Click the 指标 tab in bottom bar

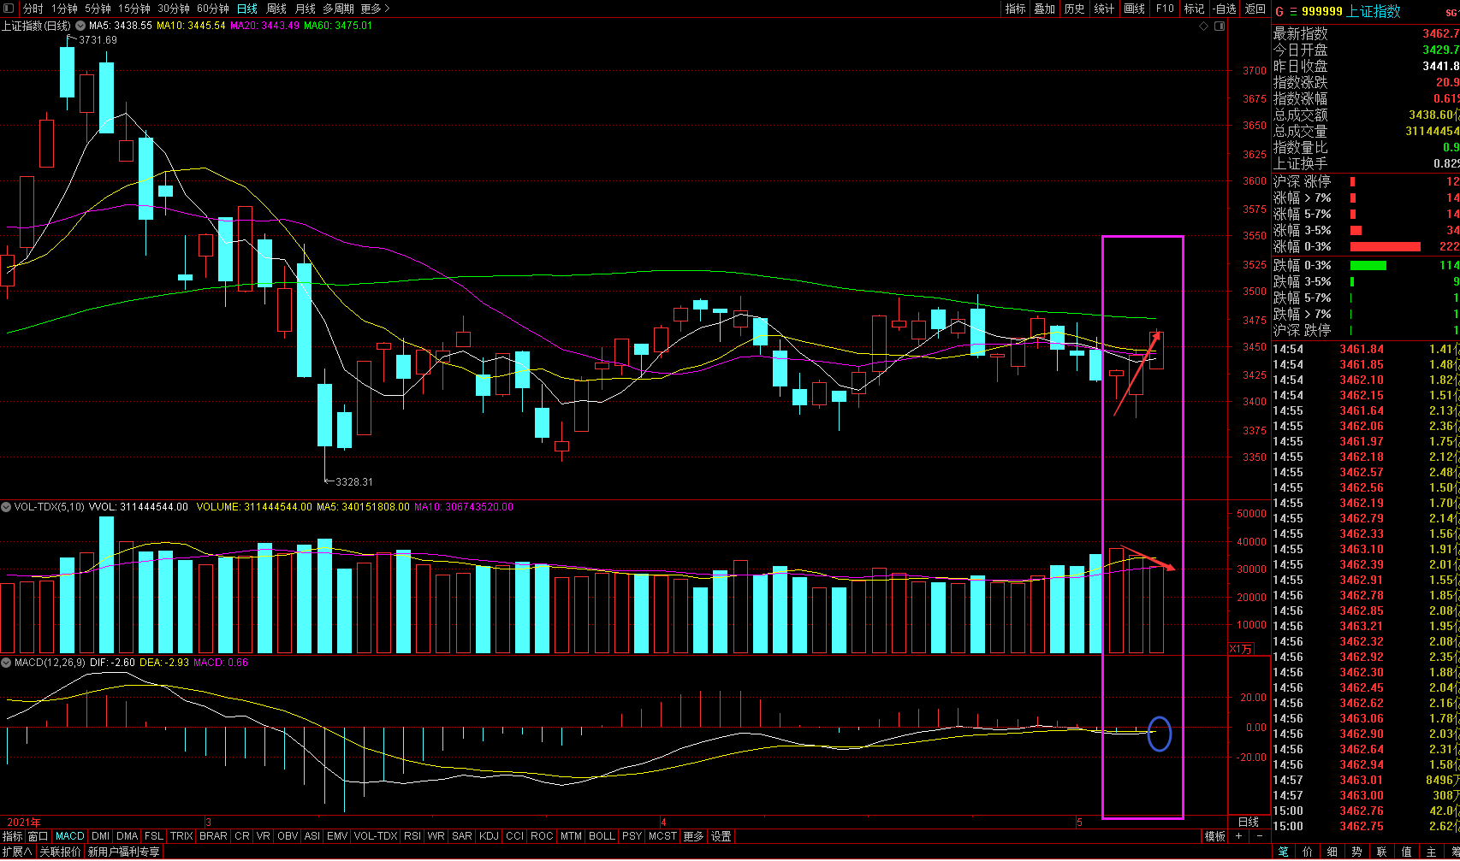pos(13,836)
